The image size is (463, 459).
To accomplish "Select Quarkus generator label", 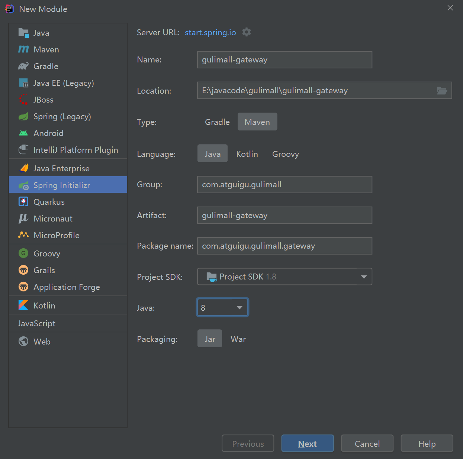I will point(49,202).
